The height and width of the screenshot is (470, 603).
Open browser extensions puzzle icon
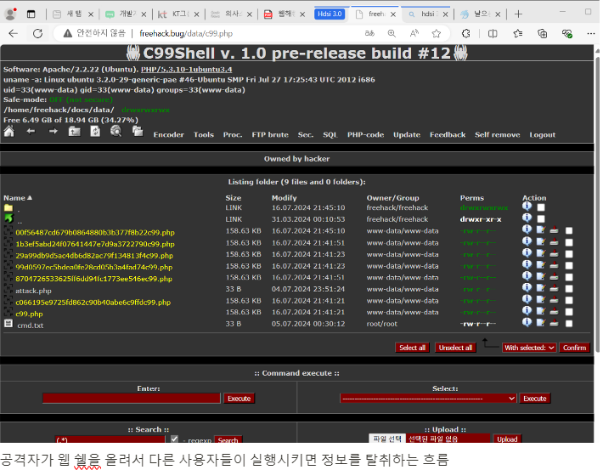tap(465, 33)
